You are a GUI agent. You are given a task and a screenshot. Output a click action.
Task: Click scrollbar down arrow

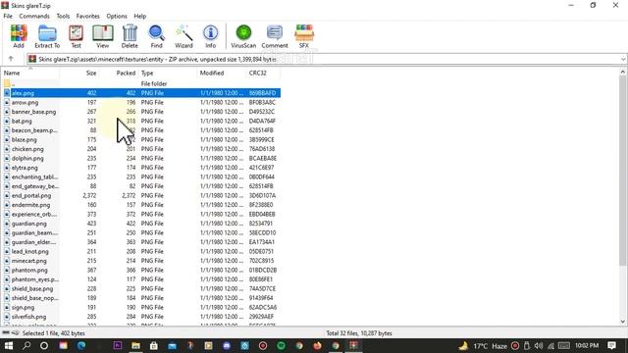[x=623, y=321]
